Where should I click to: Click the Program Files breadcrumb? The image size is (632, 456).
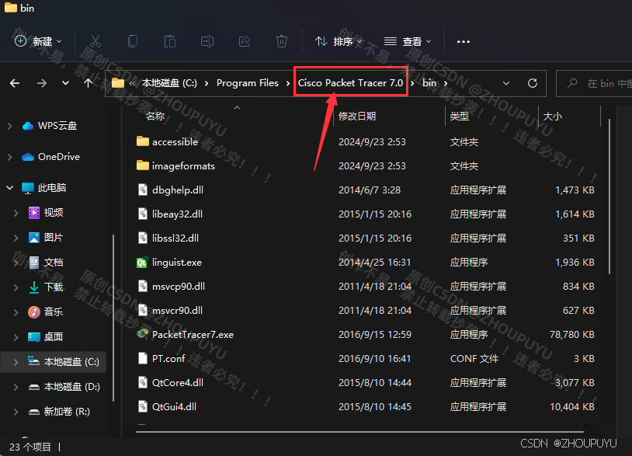(x=248, y=83)
